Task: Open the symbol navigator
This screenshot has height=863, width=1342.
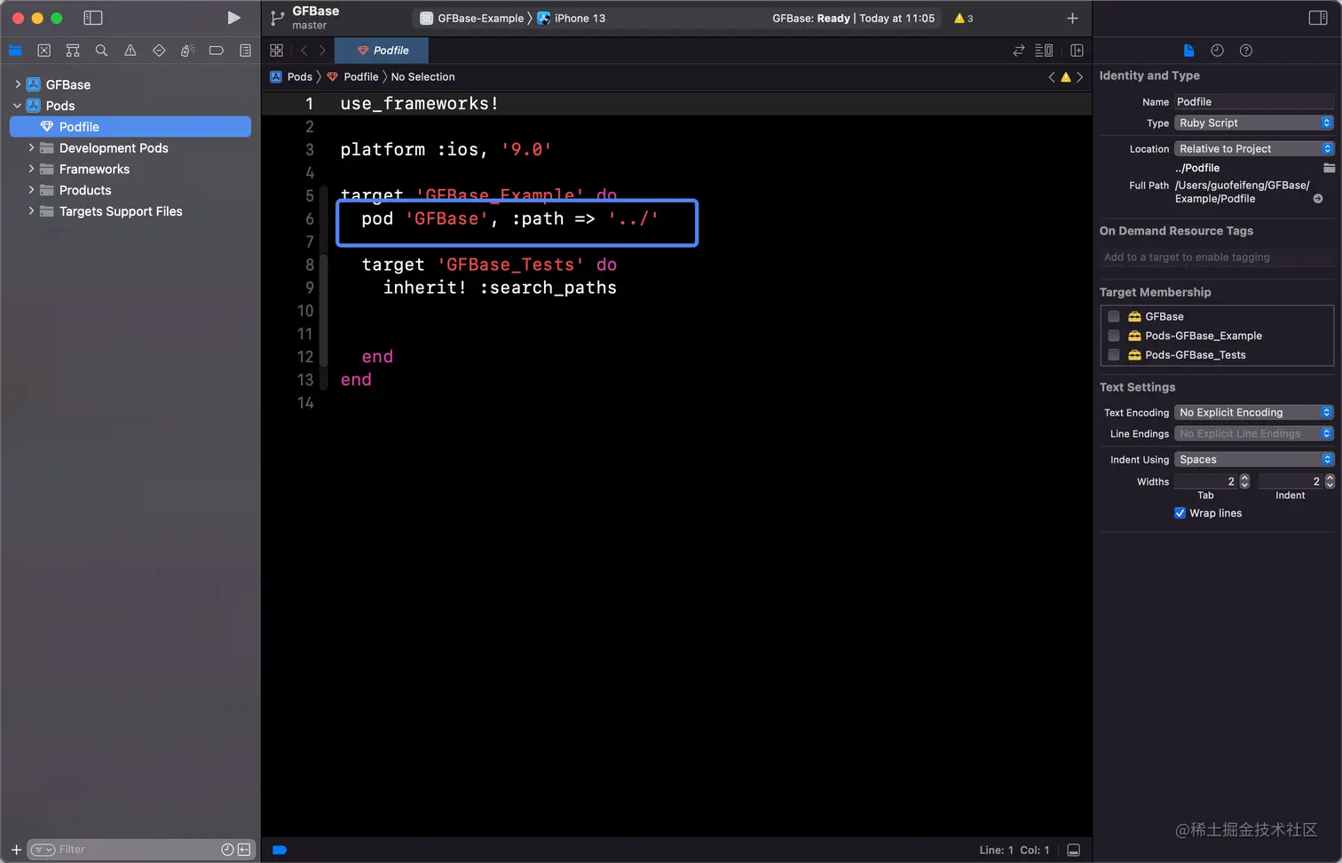Action: pos(73,51)
